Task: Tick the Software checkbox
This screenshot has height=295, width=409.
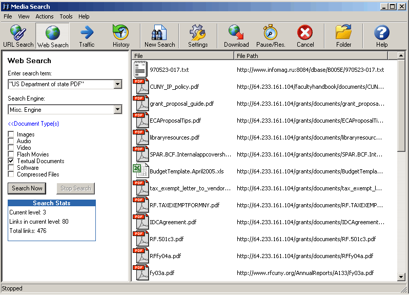Action: coord(11,168)
